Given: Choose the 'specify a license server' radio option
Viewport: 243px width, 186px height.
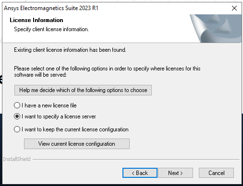Looking at the screenshot, I should [x=17, y=116].
